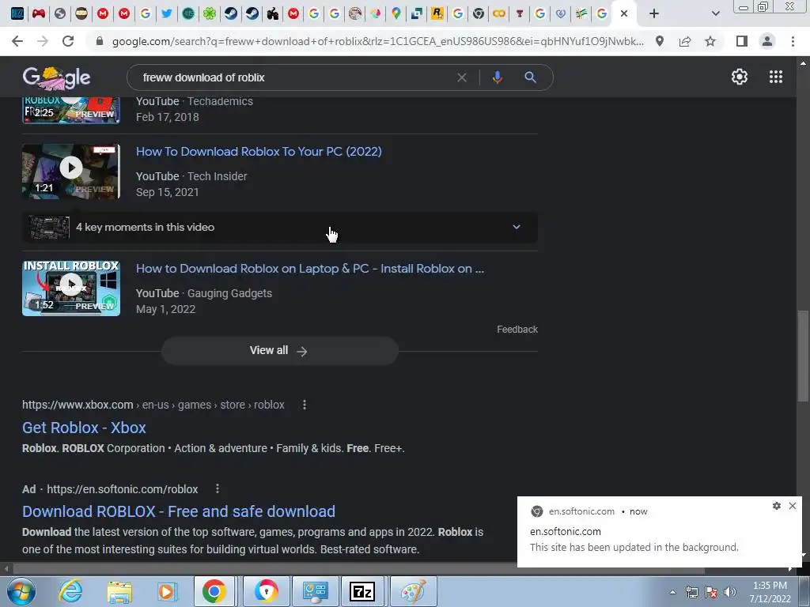Play the Install Roblox Gauging Gadgets thumbnail
The image size is (810, 607).
(70, 288)
